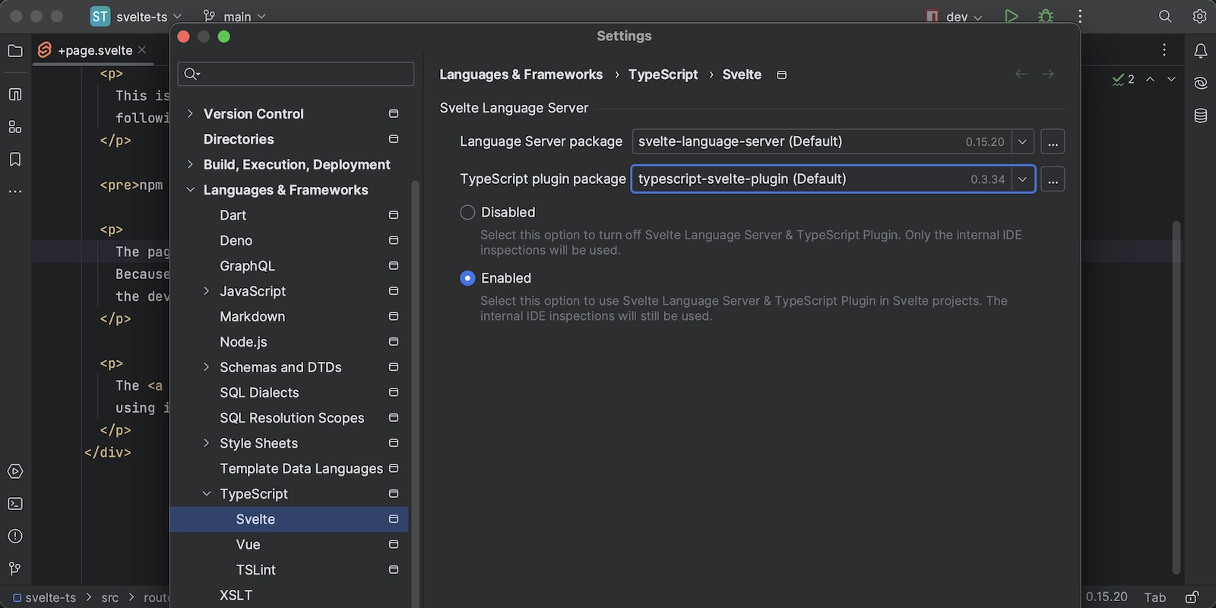Open the TypeScript plugin package dropdown

point(1022,179)
